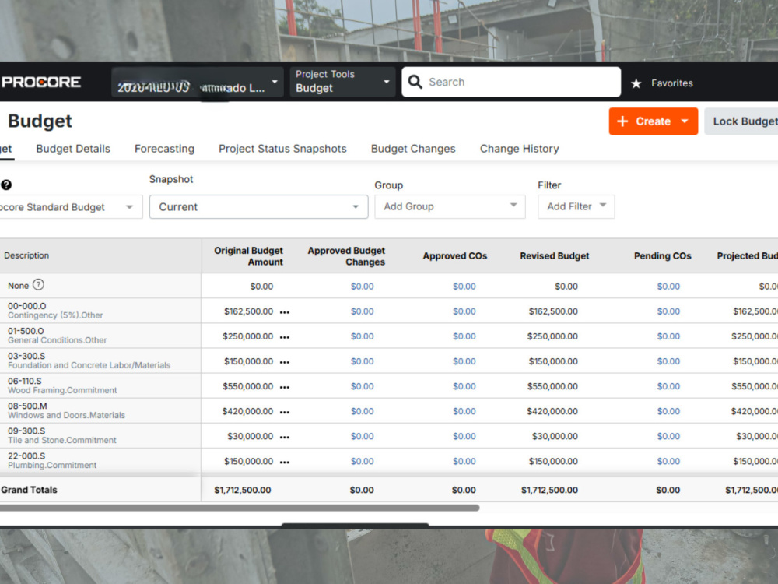
Task: Open ellipsis menu for Plumbing row
Action: point(284,463)
